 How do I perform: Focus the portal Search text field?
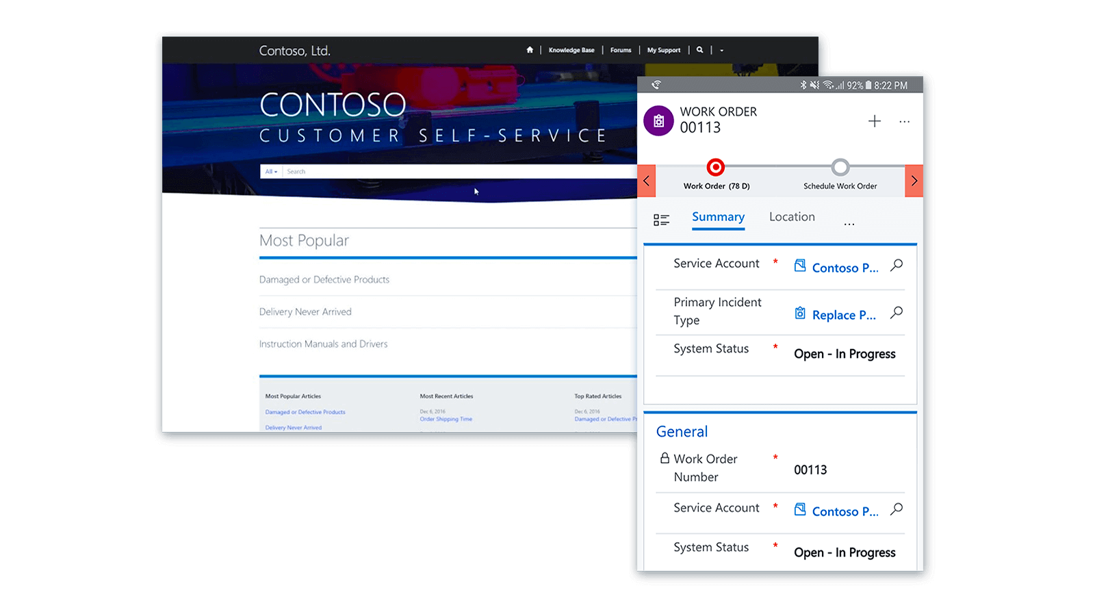460,172
